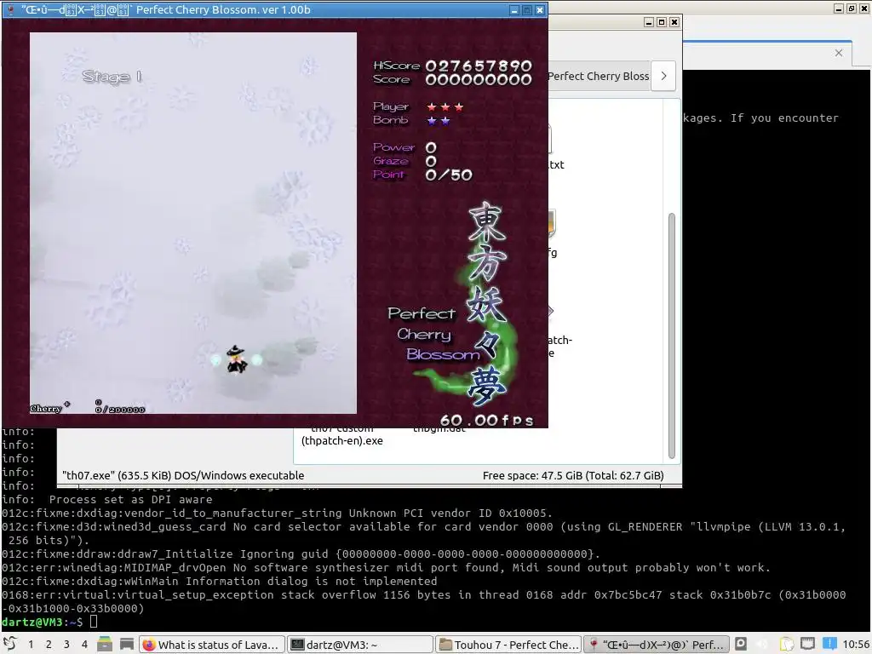Launch file manager from taskbar quick-launch icon
This screenshot has width=872, height=654.
pyautogui.click(x=105, y=644)
